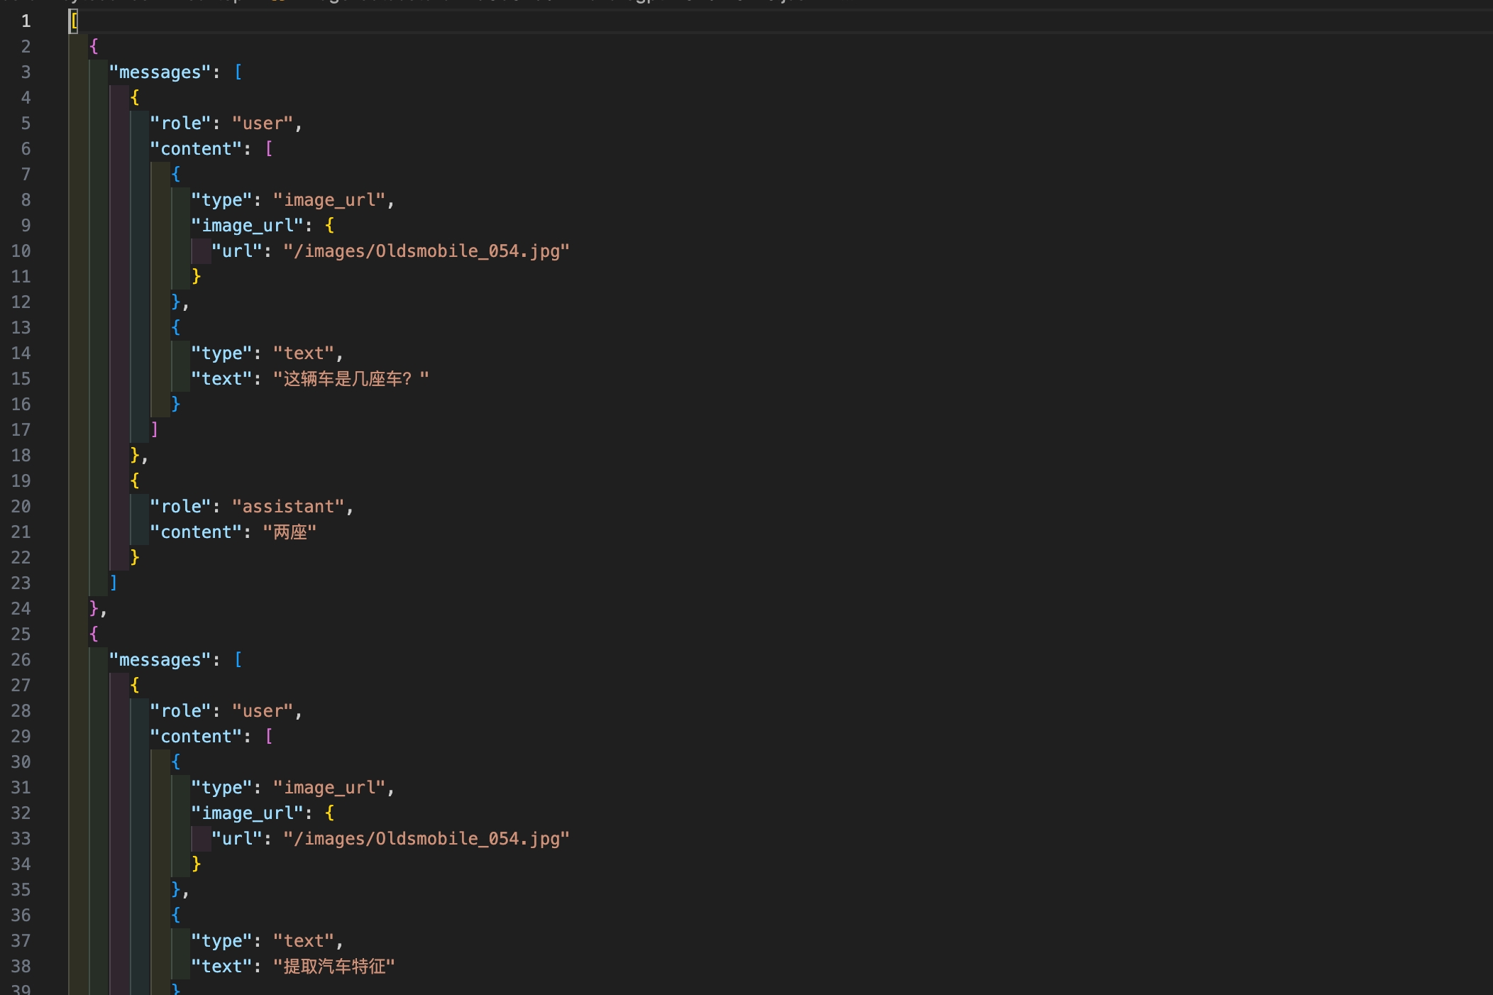Click the Chinese question text on line 15
Image resolution: width=1493 pixels, height=995 pixels.
pyautogui.click(x=351, y=379)
